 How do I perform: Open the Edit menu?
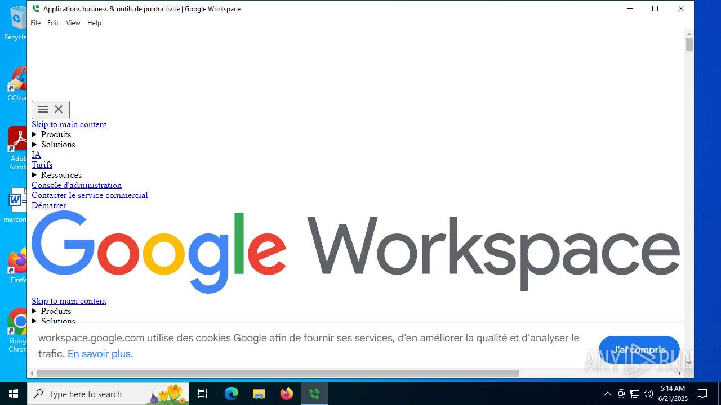tap(53, 23)
